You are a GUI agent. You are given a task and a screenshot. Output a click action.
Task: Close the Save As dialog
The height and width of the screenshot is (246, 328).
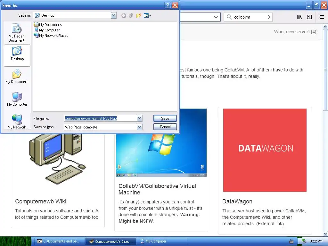[175, 5]
